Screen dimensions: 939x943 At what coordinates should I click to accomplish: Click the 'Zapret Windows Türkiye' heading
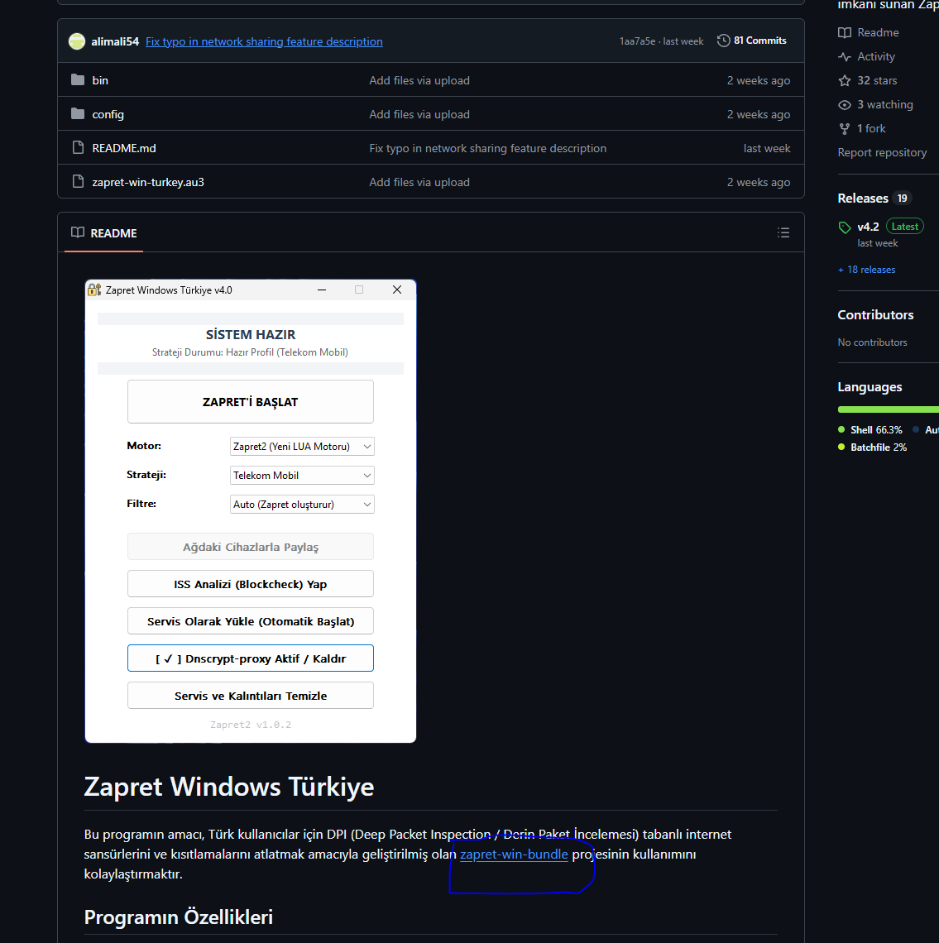[x=229, y=787]
